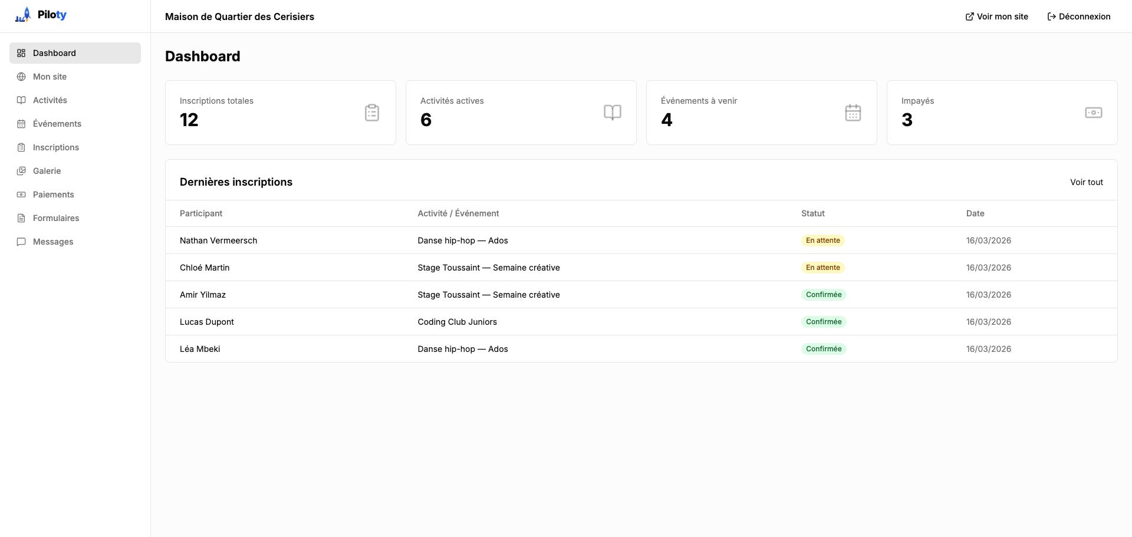Click the Piloty rocket logo
The image size is (1132, 537).
22,14
